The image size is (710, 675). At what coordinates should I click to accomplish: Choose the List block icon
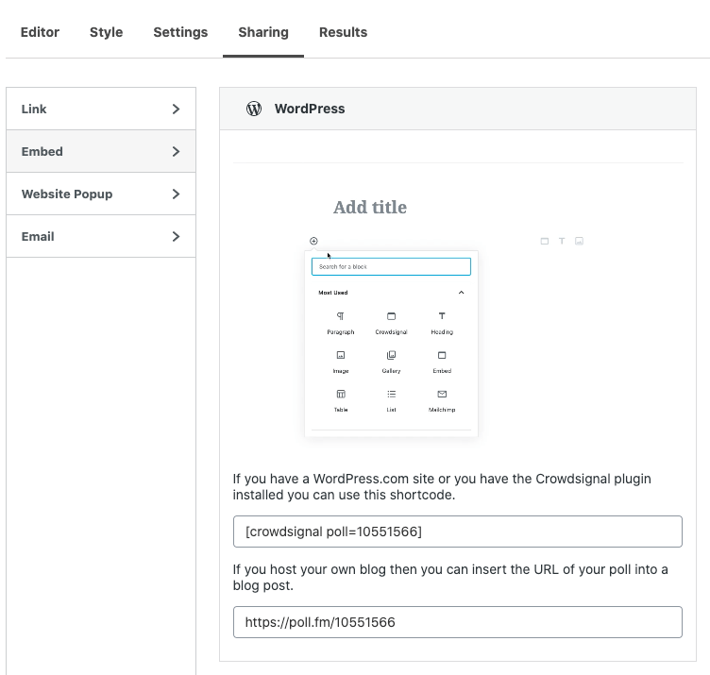tap(391, 395)
